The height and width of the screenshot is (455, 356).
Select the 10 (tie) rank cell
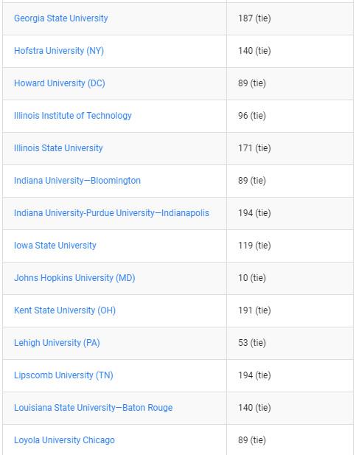(x=290, y=278)
